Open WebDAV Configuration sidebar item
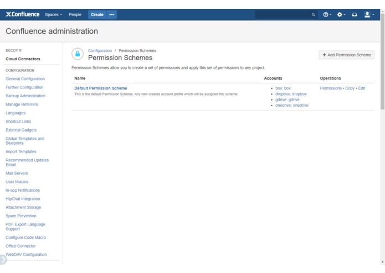 tap(26, 254)
